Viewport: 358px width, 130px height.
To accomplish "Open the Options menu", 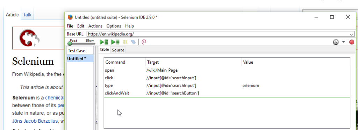I will click(114, 26).
